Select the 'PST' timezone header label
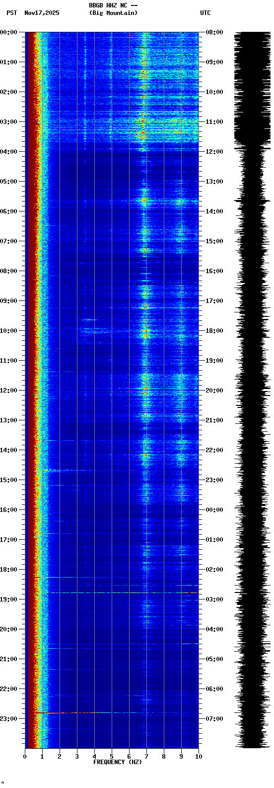 tap(11, 13)
